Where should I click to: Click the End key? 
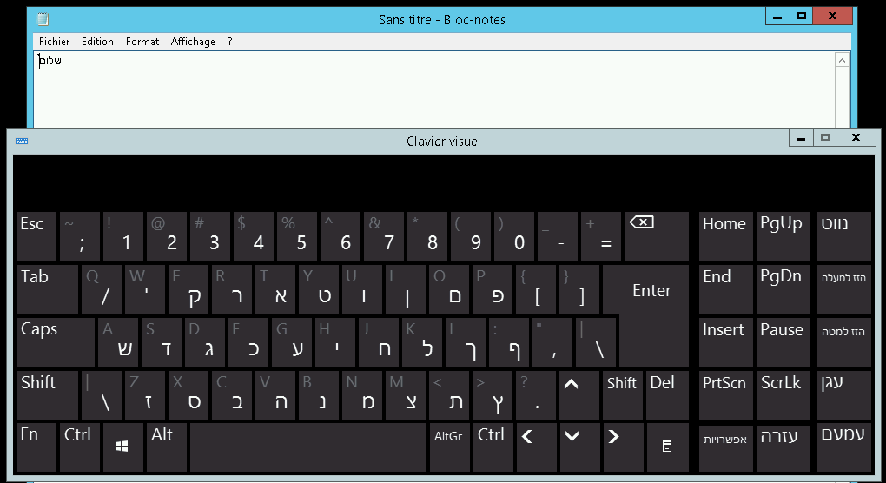tap(725, 289)
